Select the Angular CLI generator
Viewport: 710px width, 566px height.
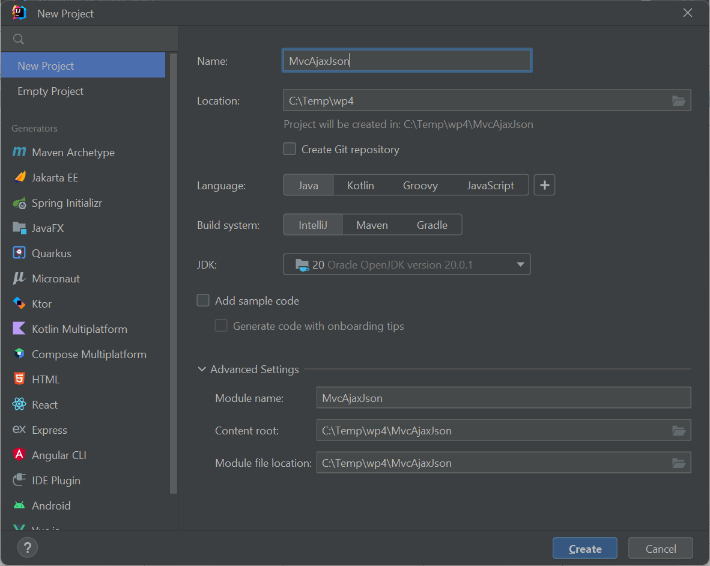point(83,455)
